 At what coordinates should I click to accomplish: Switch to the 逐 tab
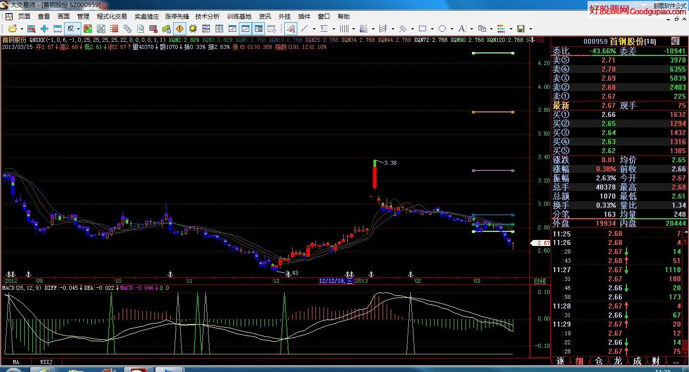(560, 361)
